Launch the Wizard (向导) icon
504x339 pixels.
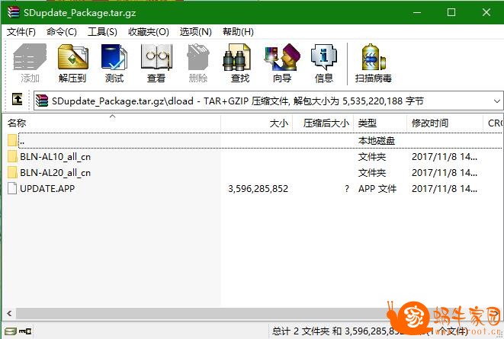coord(282,57)
